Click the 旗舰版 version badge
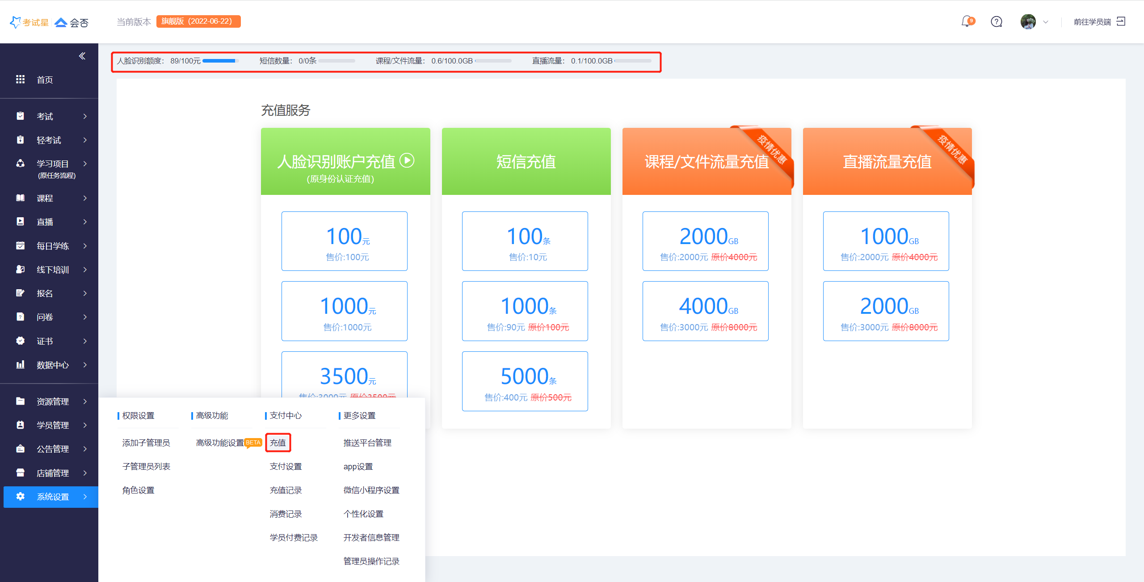1144x582 pixels. [x=198, y=21]
